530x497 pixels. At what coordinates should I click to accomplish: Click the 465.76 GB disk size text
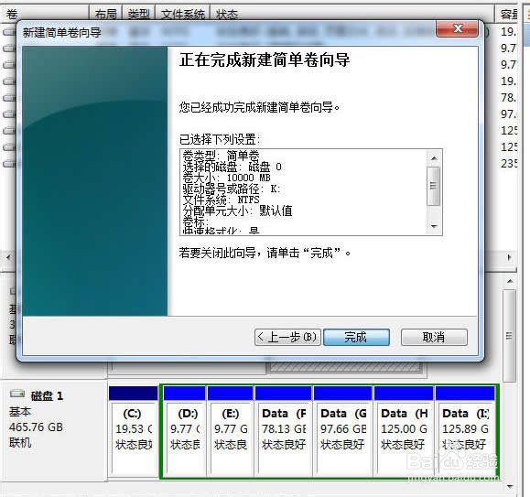coord(36,427)
